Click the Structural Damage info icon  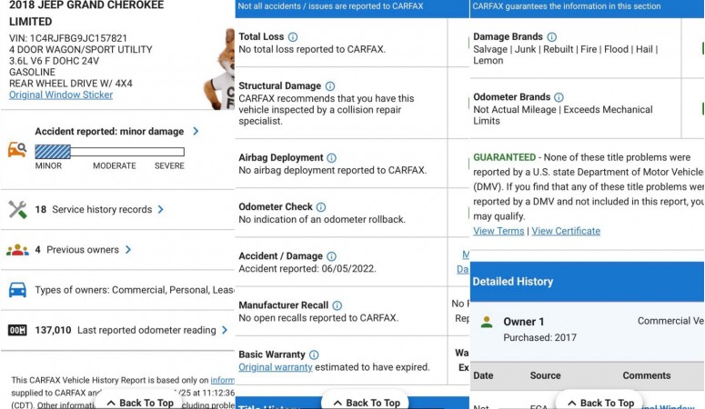point(330,85)
